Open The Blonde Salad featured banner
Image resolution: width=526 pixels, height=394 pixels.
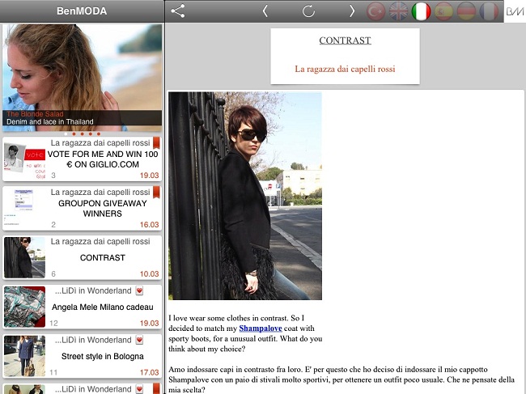click(83, 78)
